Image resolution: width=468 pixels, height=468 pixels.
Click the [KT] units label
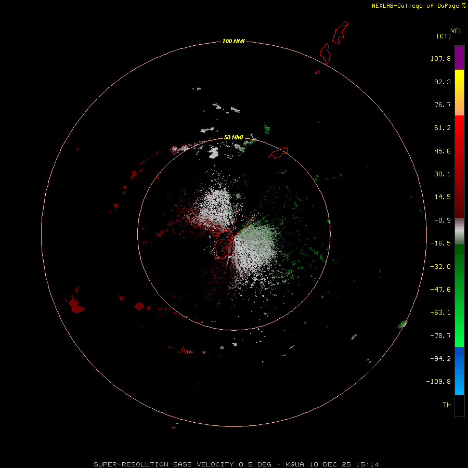point(444,36)
